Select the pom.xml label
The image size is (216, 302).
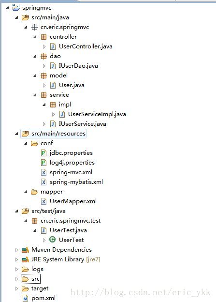click(43, 298)
